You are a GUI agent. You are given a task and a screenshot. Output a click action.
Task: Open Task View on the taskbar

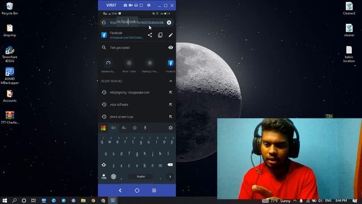[x=33, y=201]
